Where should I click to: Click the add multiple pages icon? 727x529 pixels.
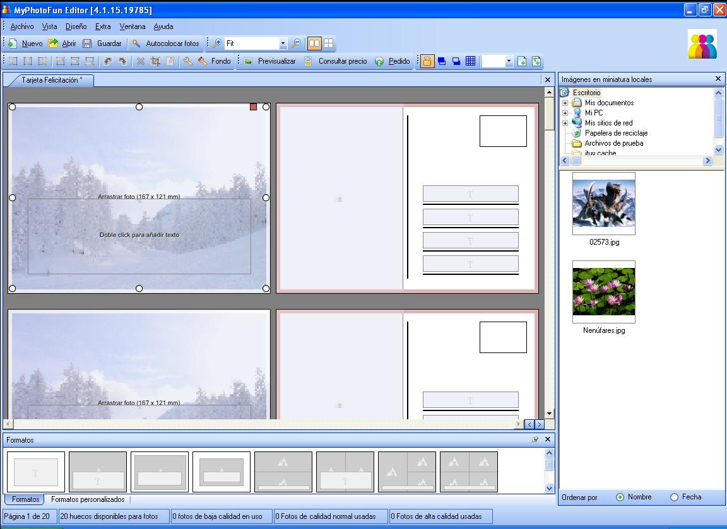pyautogui.click(x=536, y=61)
